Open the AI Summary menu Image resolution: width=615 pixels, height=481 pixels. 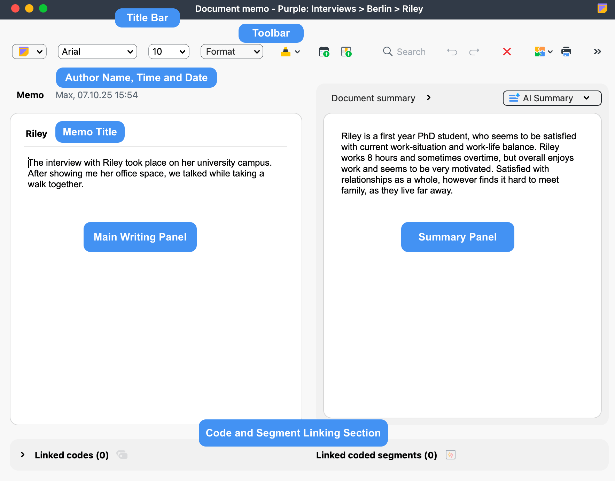(x=552, y=98)
